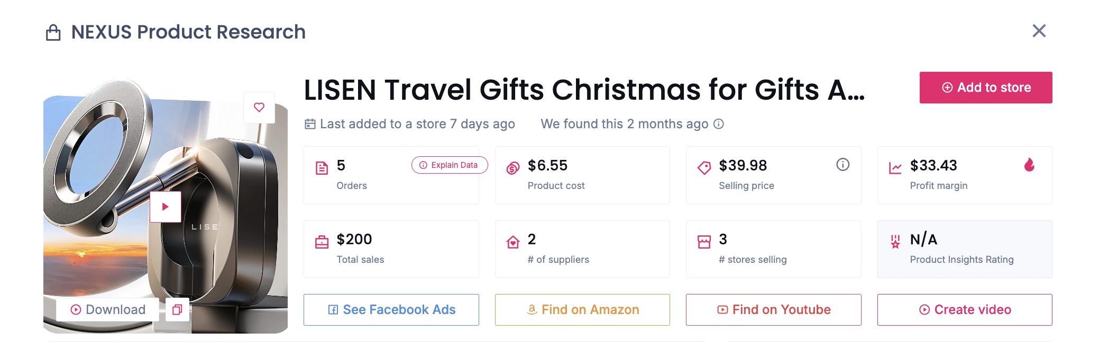The width and height of the screenshot is (1099, 342).
Task: Click the flame icon on Profit margin
Action: tap(1029, 165)
